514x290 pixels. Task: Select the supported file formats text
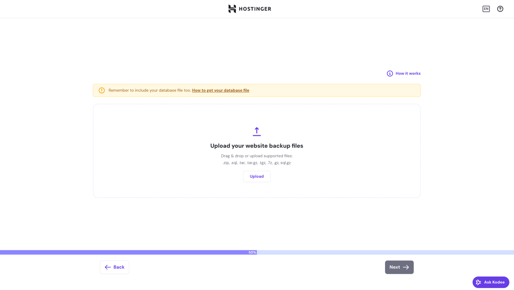256,163
